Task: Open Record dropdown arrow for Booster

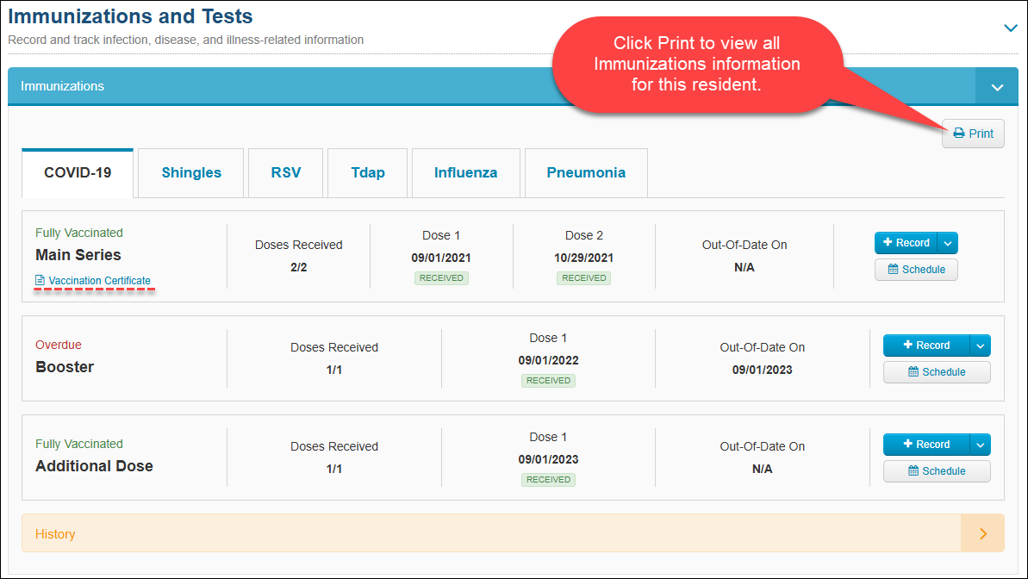Action: (980, 345)
